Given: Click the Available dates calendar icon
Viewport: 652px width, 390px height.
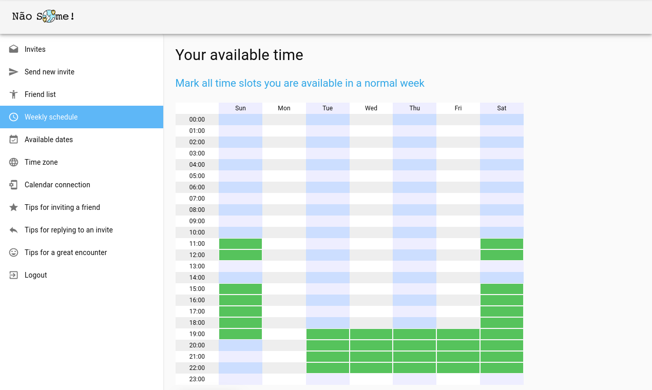Looking at the screenshot, I should click(14, 140).
